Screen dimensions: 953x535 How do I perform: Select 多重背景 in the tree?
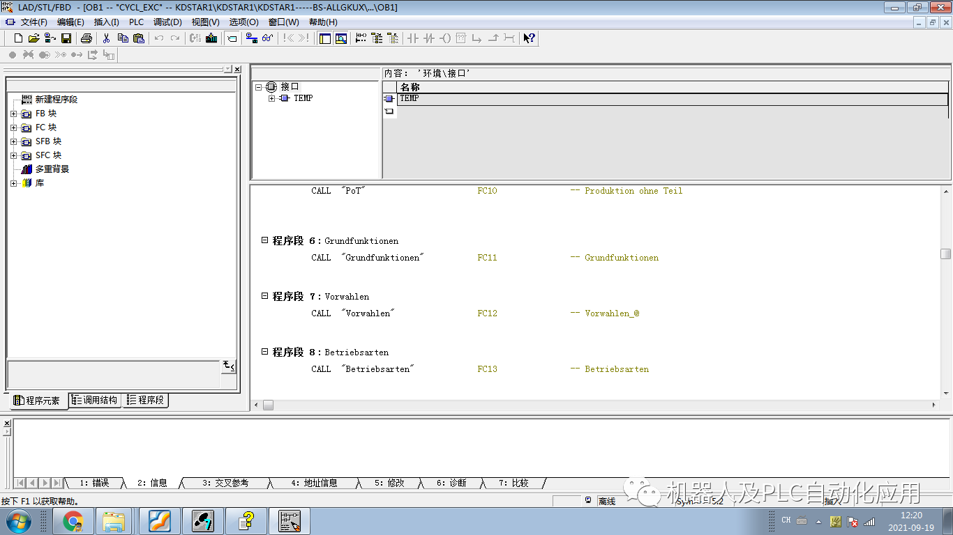pos(52,169)
